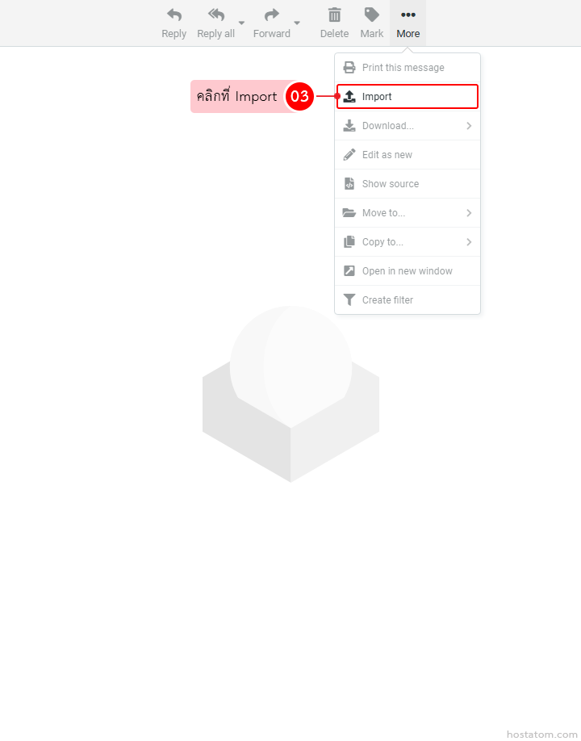
Task: Select Print this message
Action: (403, 68)
